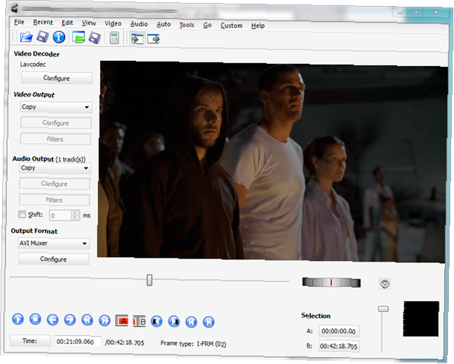Configure the Lavcodec video decoder
This screenshot has height=364, width=454.
point(57,78)
